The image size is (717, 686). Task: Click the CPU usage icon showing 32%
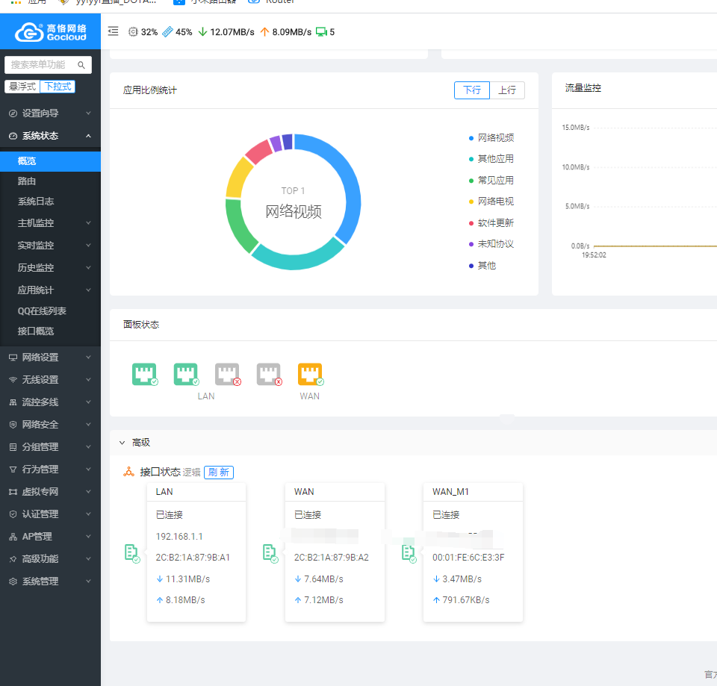click(134, 32)
